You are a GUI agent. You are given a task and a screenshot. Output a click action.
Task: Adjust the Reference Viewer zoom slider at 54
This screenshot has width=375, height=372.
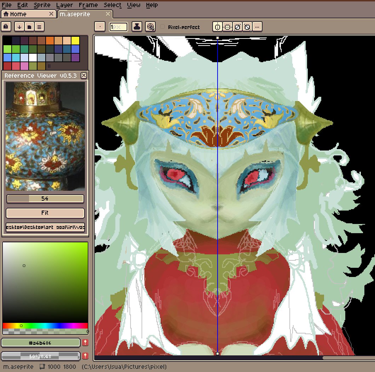(x=45, y=199)
